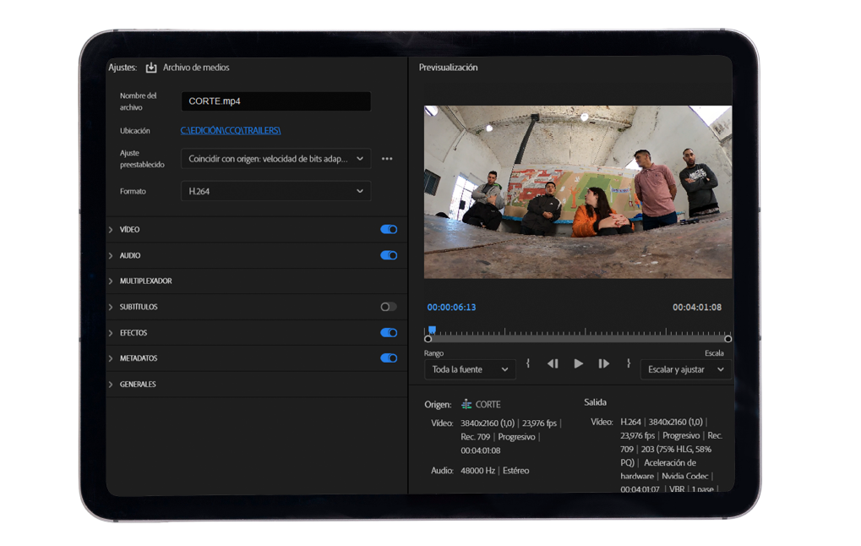Screen dimensions: 861x546
Task: Expand the MULTIPLEXADOR section
Action: 145,281
